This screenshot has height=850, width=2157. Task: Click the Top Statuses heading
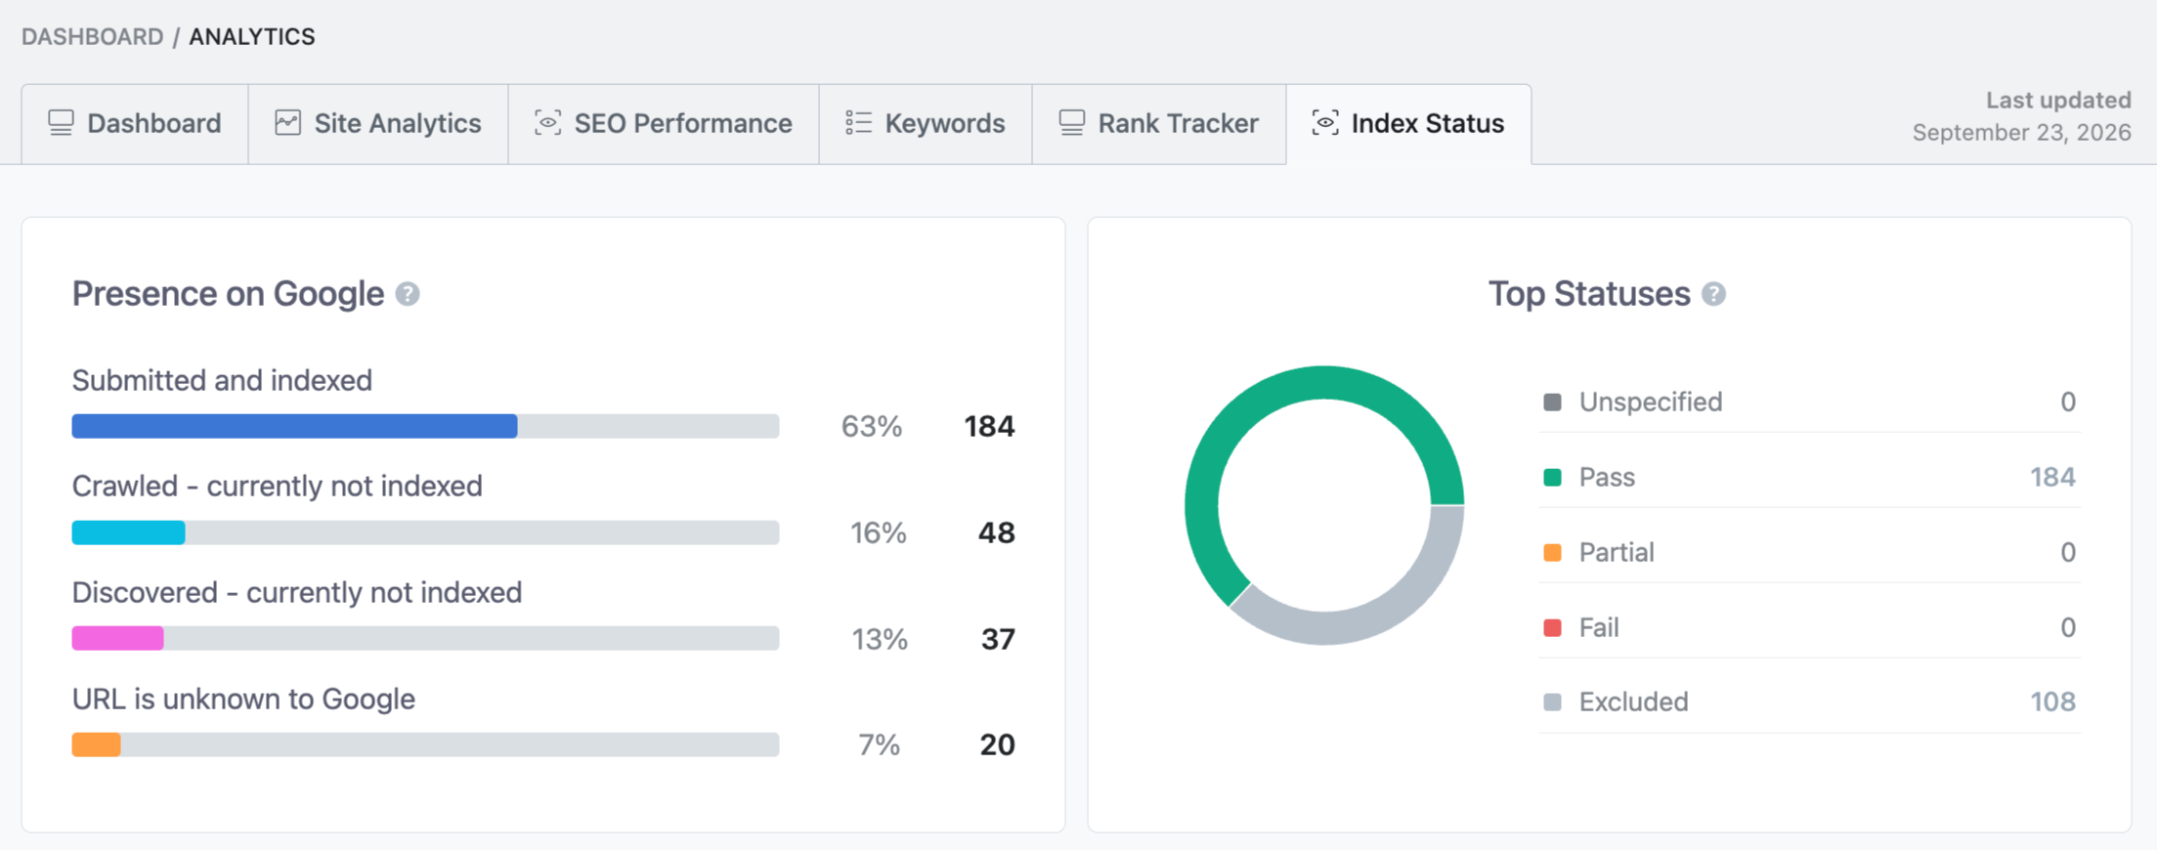point(1589,294)
